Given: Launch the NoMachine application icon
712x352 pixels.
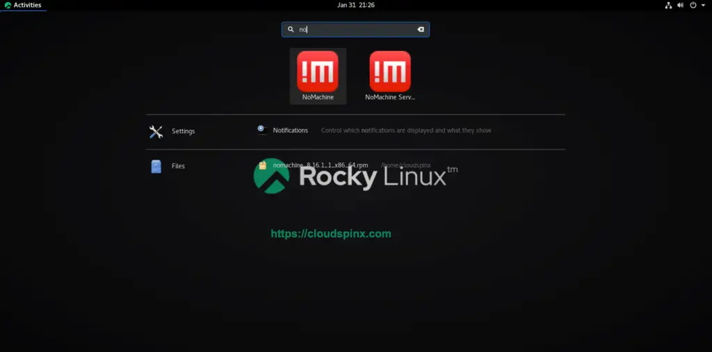Looking at the screenshot, I should tap(317, 72).
